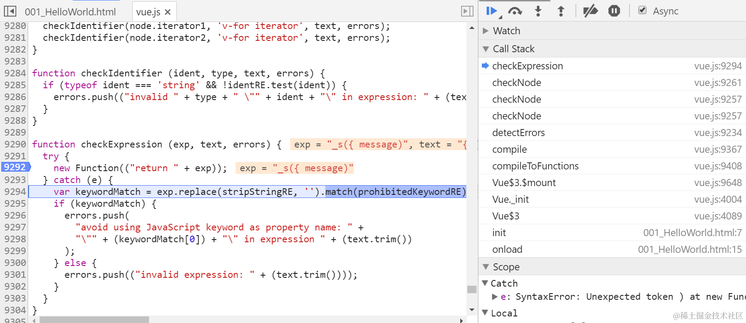Collapse the Call Stack section
Viewport: 746px width, 323px height.
pyautogui.click(x=485, y=49)
